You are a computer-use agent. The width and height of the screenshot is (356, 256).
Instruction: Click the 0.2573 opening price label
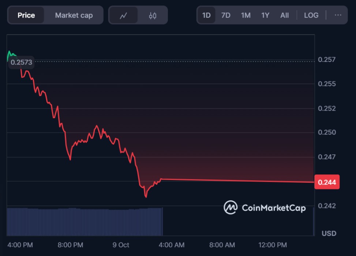(x=21, y=62)
